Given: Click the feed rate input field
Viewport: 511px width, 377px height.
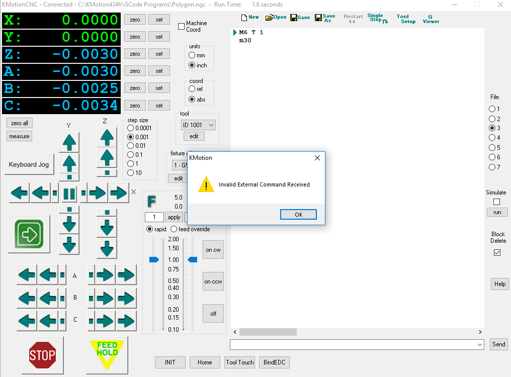Looking at the screenshot, I should tap(154, 217).
